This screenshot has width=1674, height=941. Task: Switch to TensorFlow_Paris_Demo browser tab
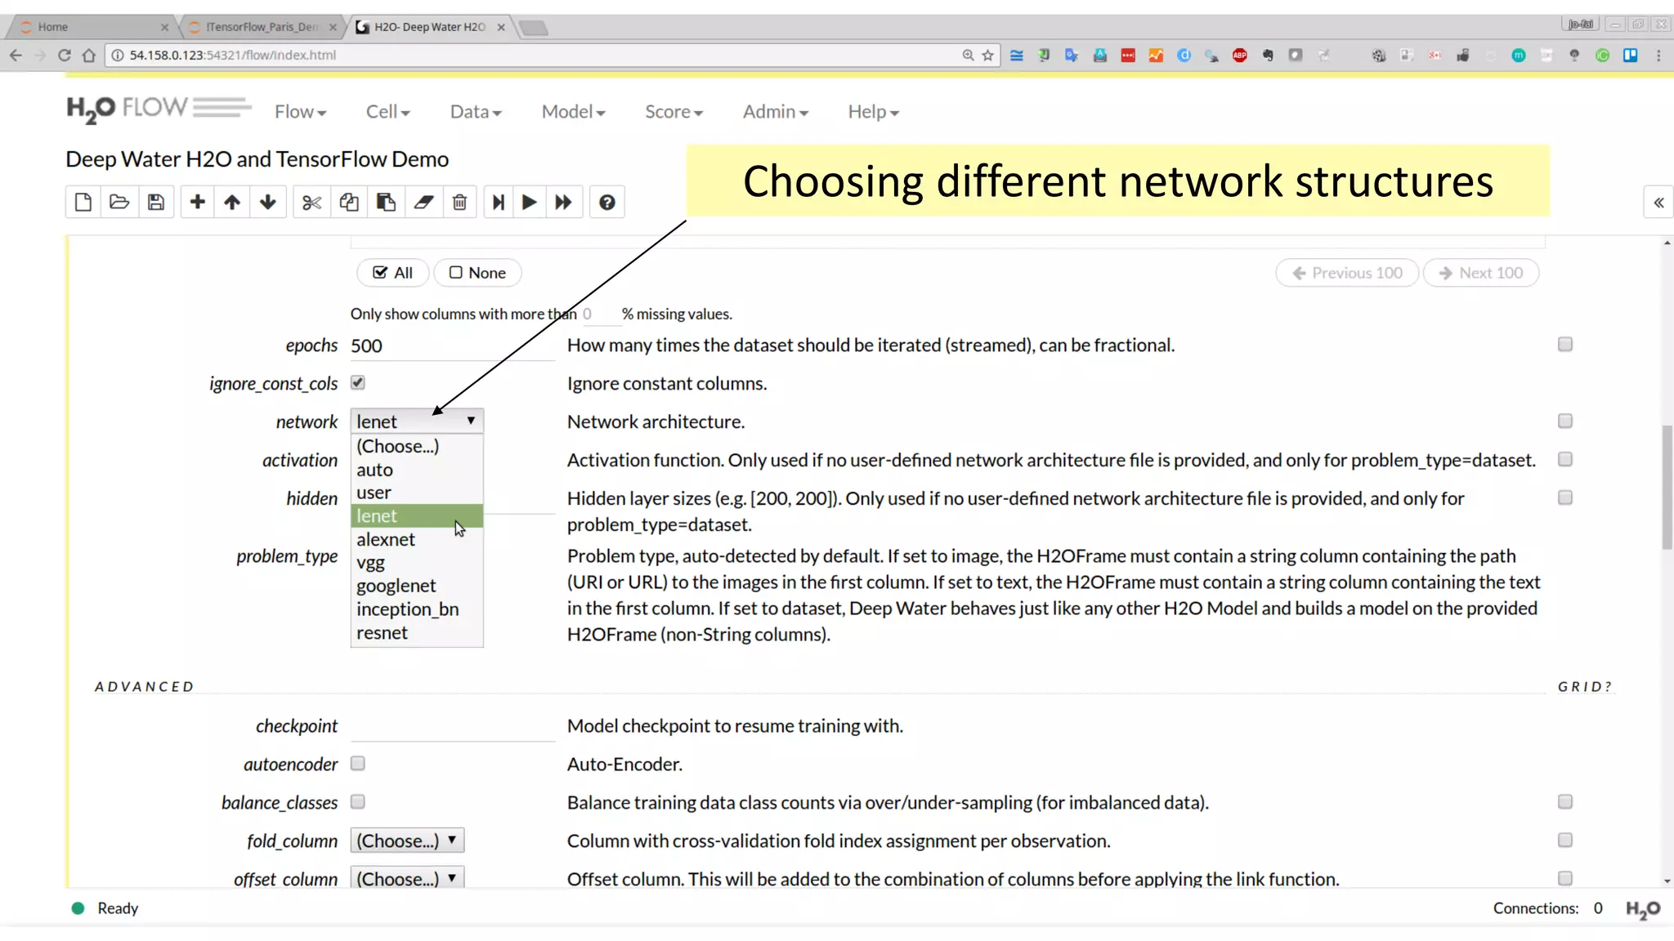[262, 27]
